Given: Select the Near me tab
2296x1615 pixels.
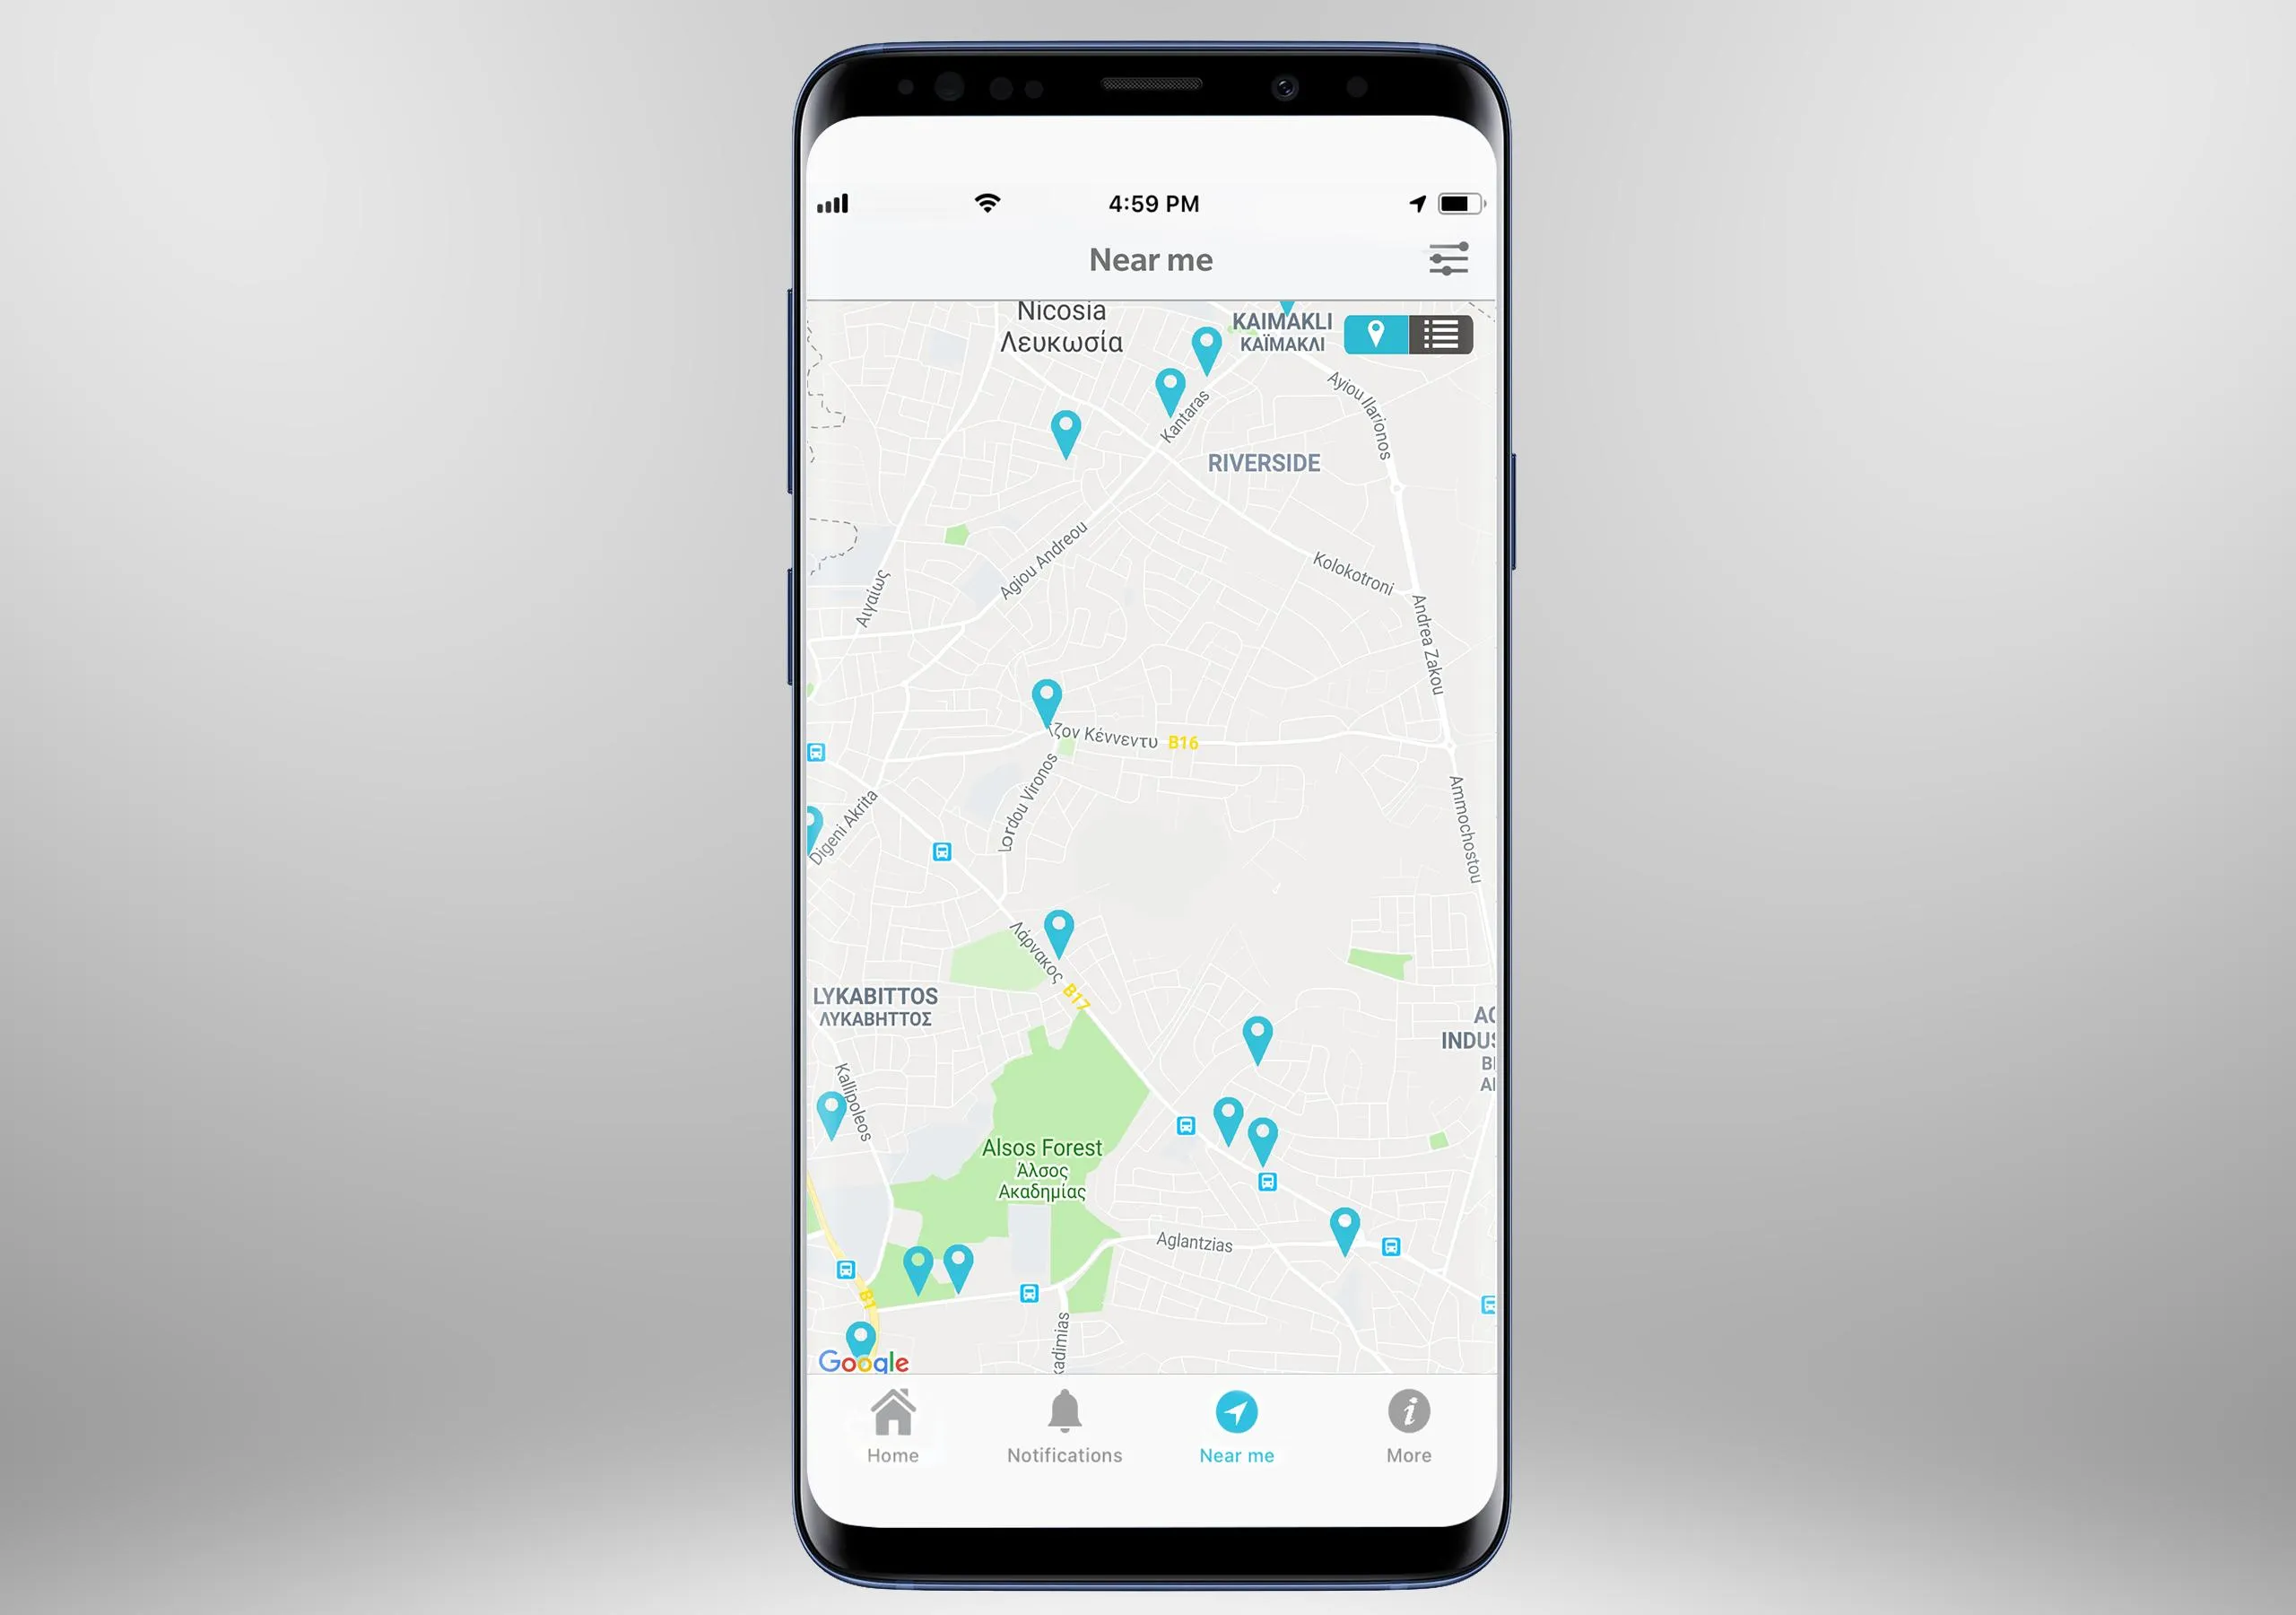Looking at the screenshot, I should [1237, 1431].
